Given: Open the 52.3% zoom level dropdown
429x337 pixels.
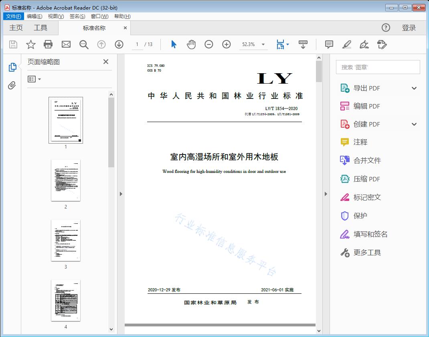Looking at the screenshot, I should [263, 44].
